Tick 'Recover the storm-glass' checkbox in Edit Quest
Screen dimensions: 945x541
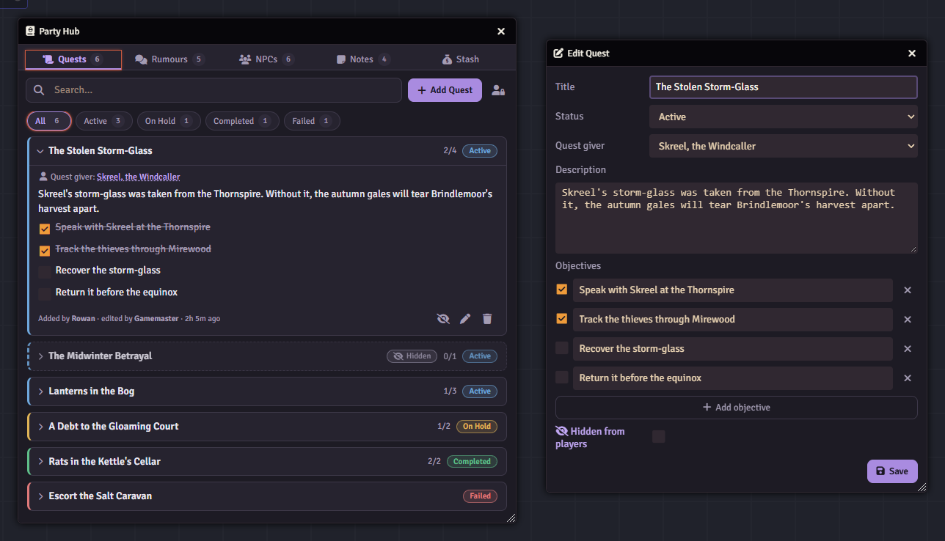point(562,348)
